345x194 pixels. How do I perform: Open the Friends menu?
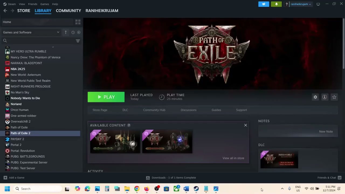click(x=33, y=4)
